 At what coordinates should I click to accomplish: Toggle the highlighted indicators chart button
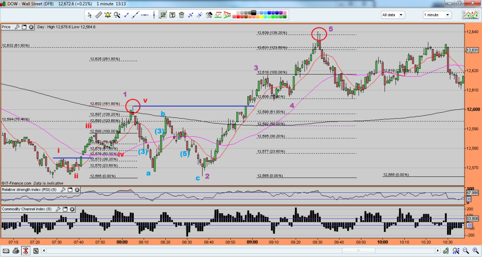[x=163, y=15]
